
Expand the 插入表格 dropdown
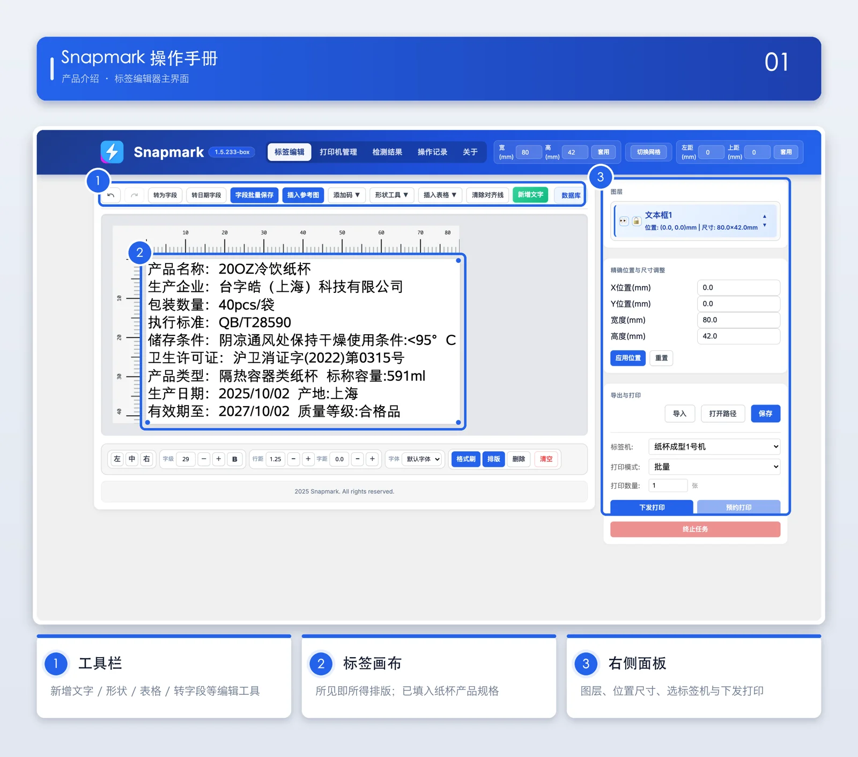click(x=440, y=195)
